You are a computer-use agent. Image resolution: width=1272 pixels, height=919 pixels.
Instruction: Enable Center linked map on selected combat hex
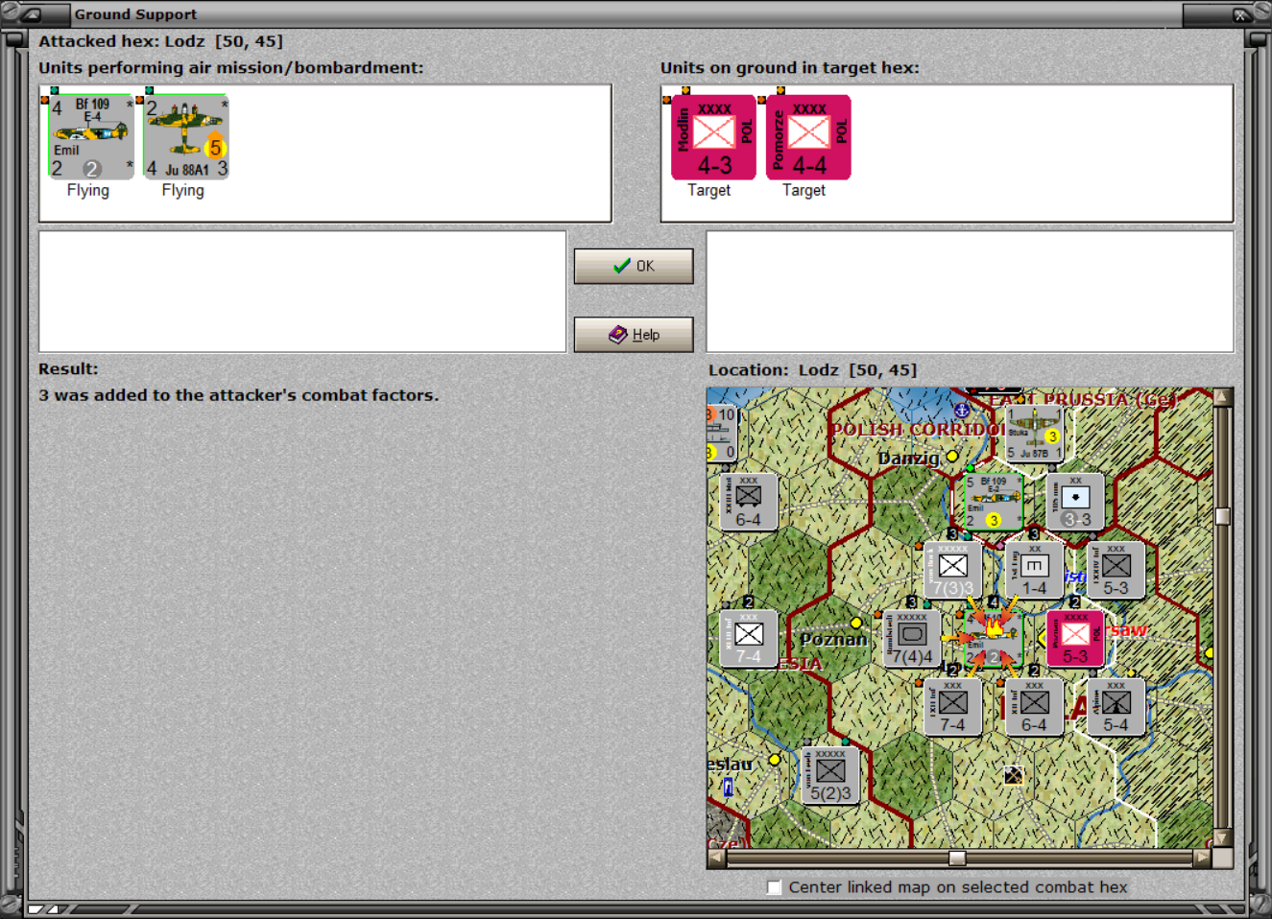774,887
